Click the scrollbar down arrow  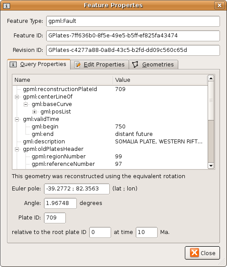point(211,165)
